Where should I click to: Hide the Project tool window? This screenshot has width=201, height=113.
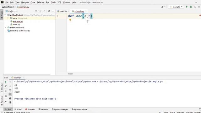[x=53, y=11]
